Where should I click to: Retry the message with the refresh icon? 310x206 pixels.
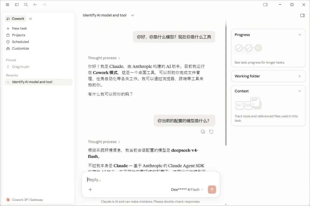(x=211, y=132)
